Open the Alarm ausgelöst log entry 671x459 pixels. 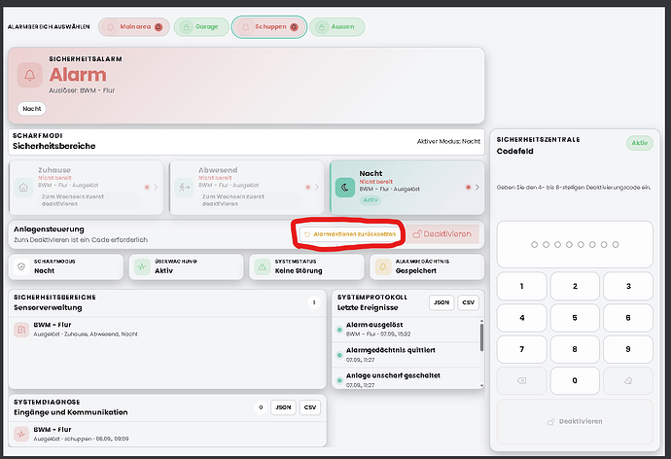tap(406, 330)
